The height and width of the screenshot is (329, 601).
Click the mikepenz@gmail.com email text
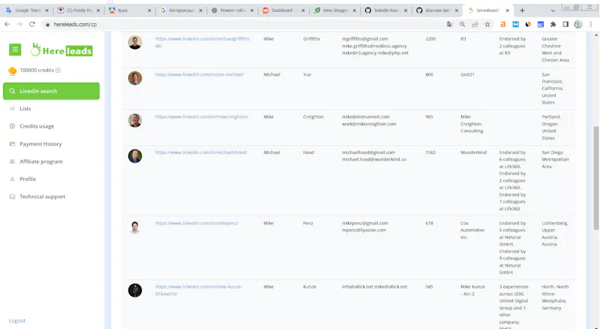(365, 223)
